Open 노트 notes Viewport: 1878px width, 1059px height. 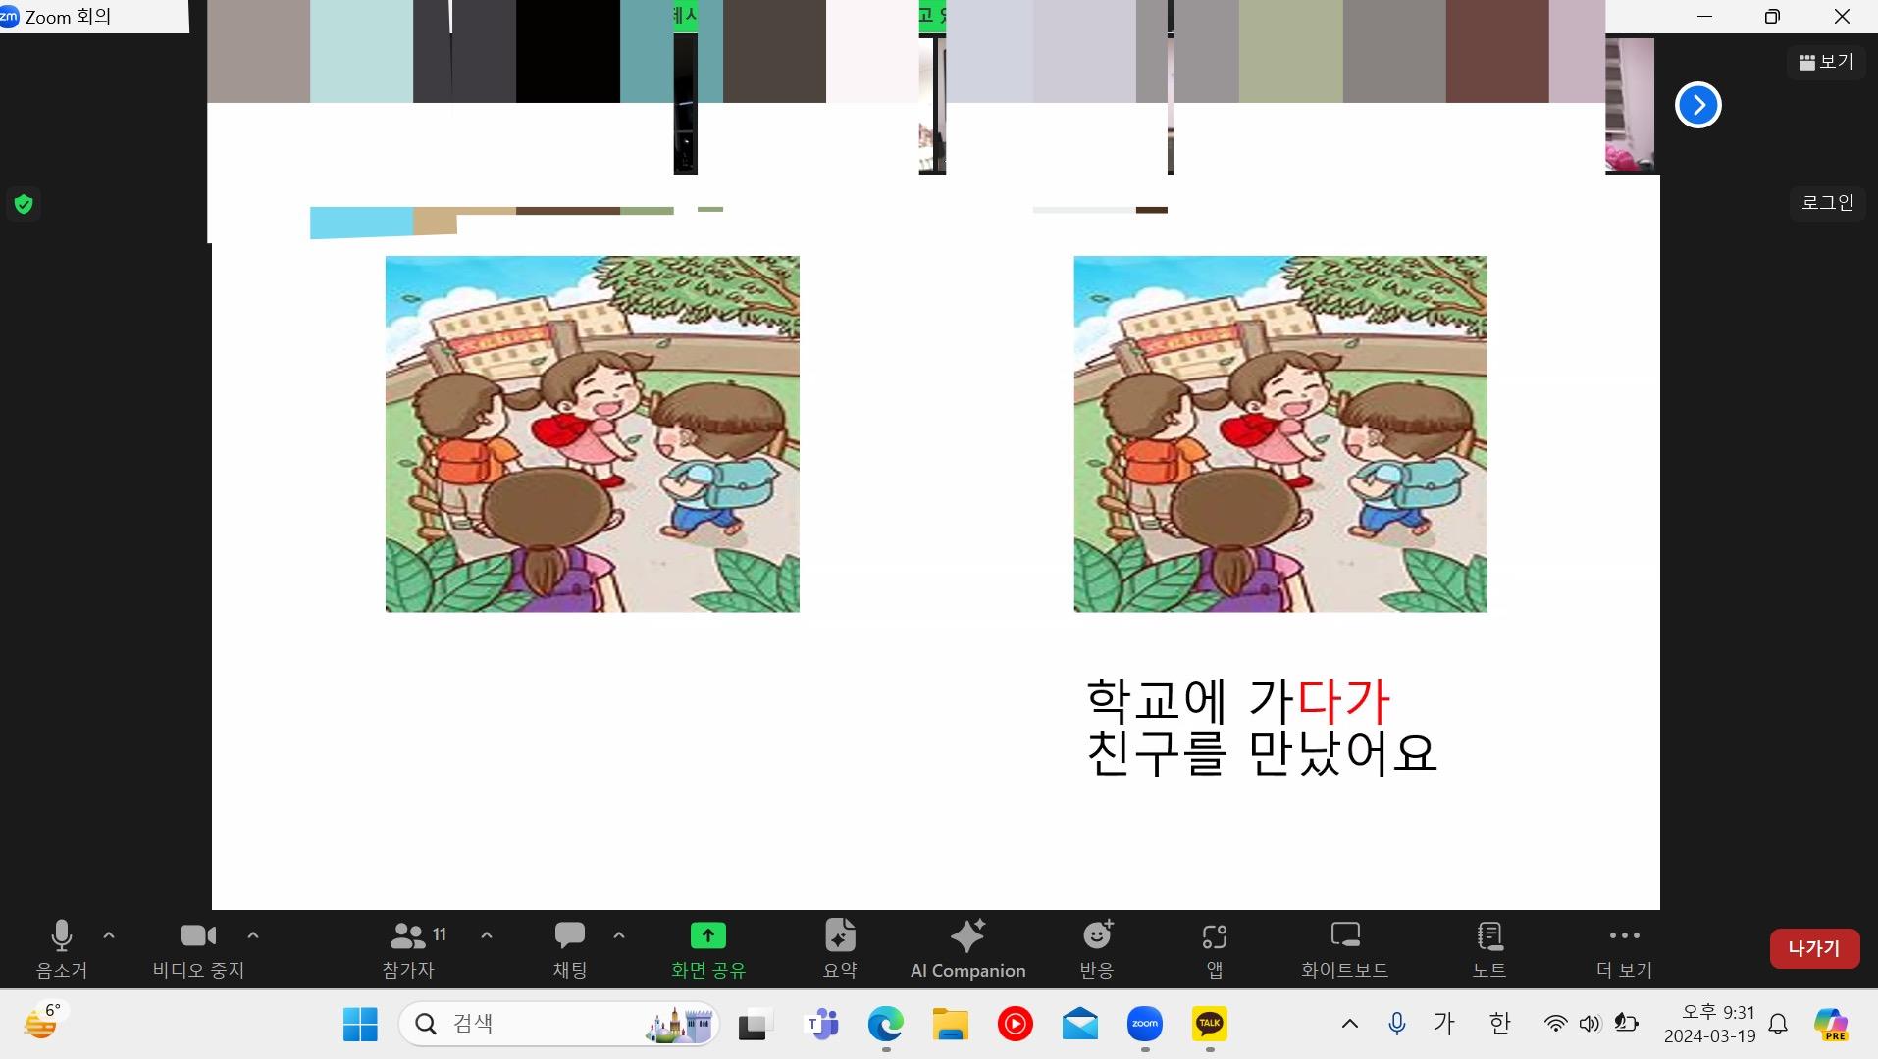[x=1489, y=949]
